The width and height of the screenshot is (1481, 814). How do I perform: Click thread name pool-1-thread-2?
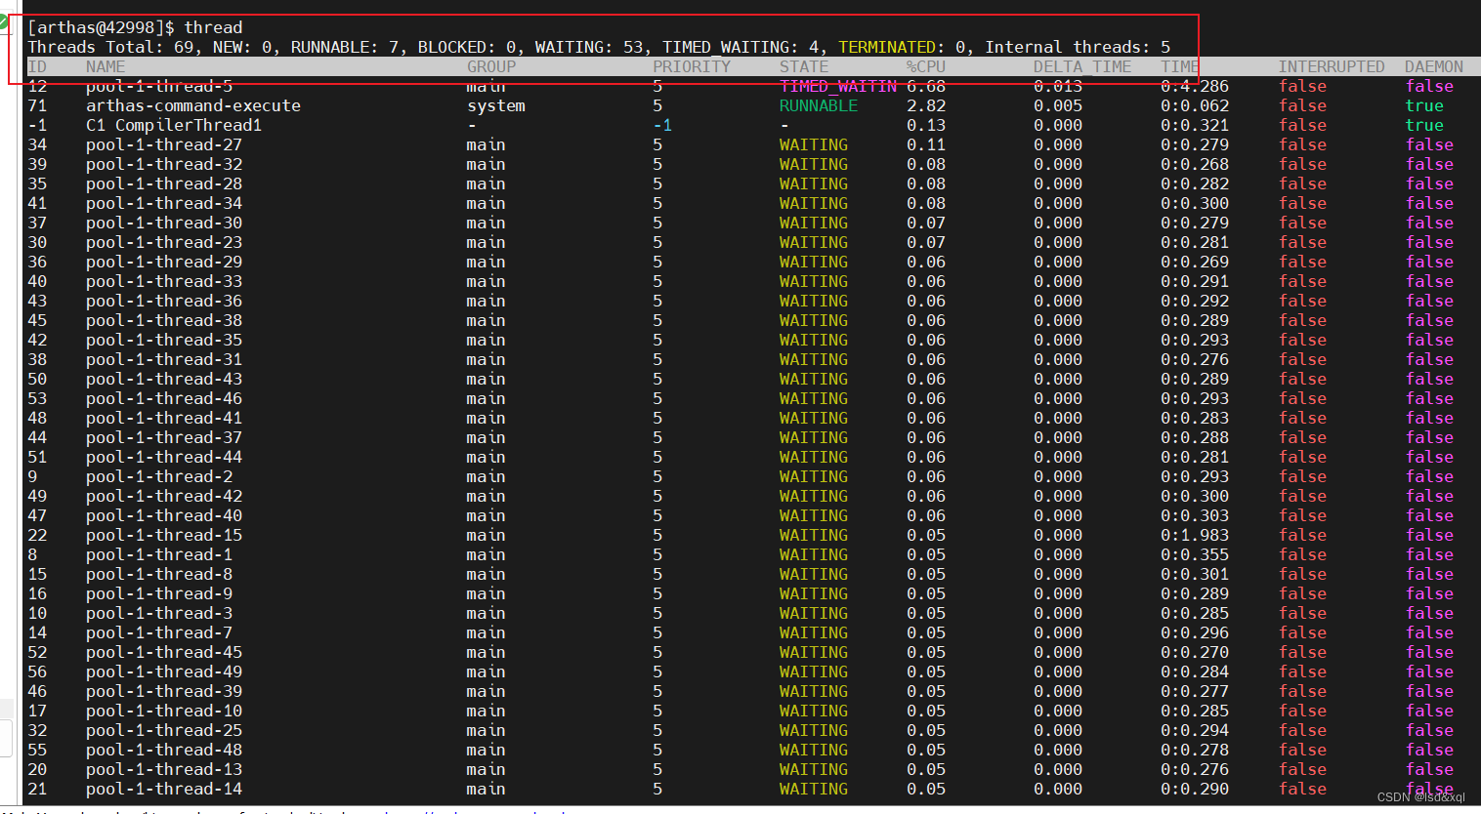[159, 476]
